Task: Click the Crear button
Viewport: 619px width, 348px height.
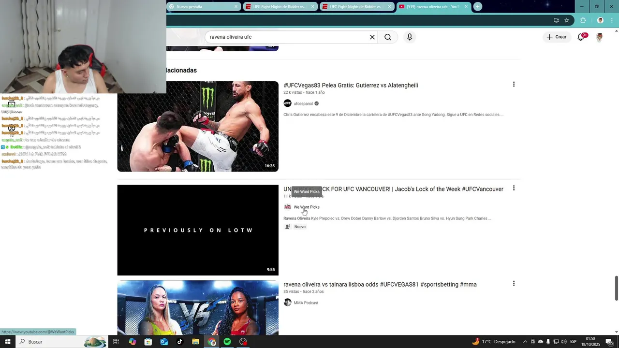Action: 556,37
